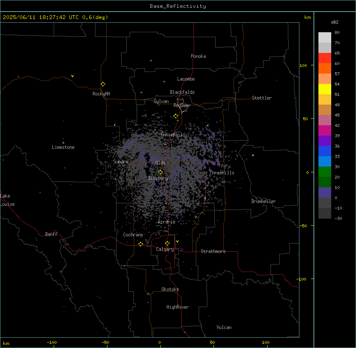Click the dark orange swatch below 60 dBZ
Image resolution: width=356 pixels, height=348 pixels.
coord(325,68)
